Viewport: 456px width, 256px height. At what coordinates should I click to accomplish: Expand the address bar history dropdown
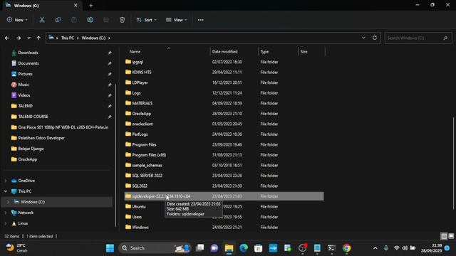tap(363, 38)
